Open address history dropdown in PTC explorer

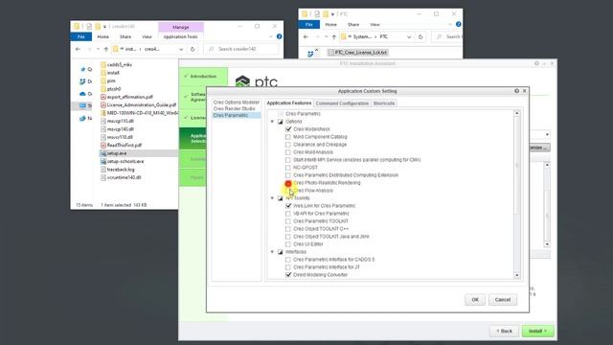(x=409, y=36)
